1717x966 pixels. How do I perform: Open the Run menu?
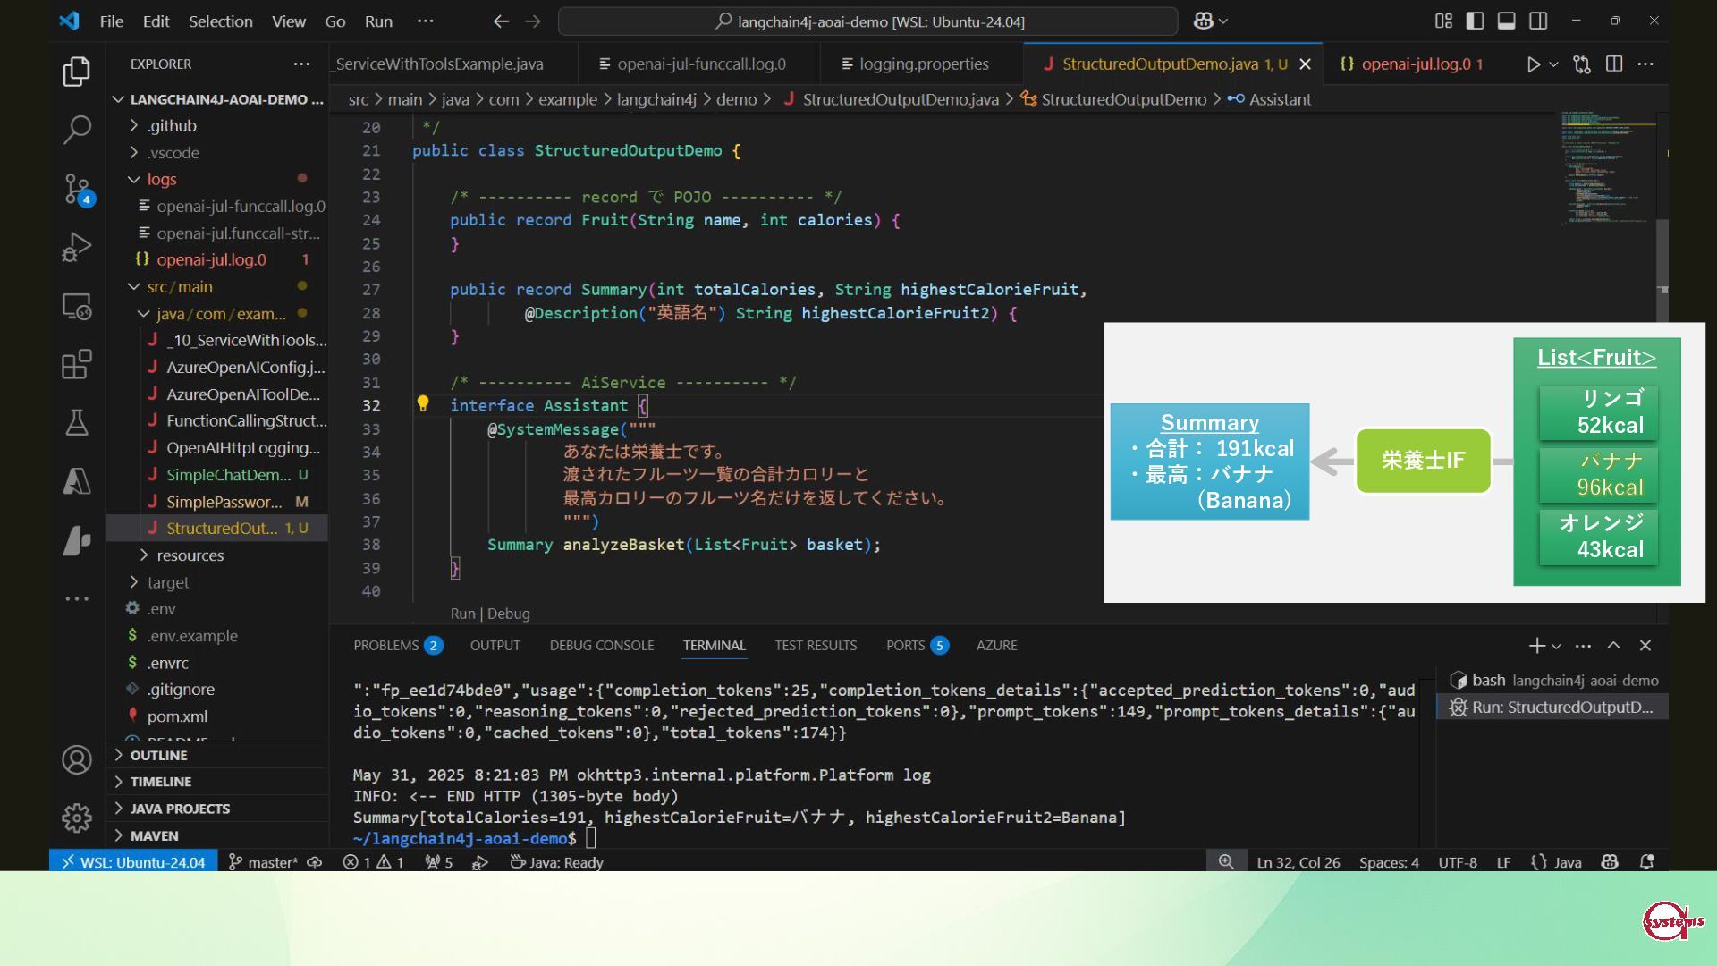[x=378, y=21]
